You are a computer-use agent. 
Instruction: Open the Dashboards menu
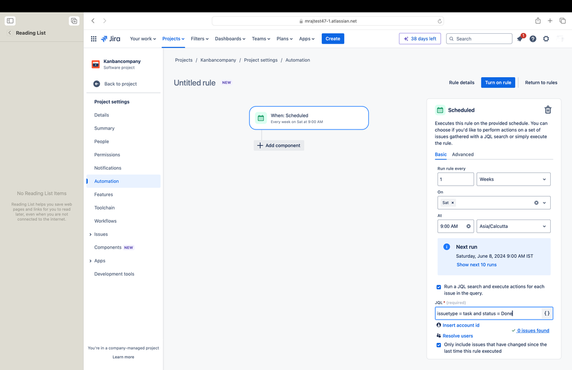click(230, 39)
